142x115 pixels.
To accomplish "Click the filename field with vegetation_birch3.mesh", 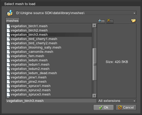I will coord(51,101).
